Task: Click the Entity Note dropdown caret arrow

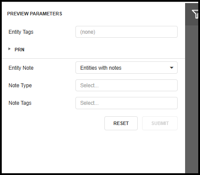Action: (171, 68)
